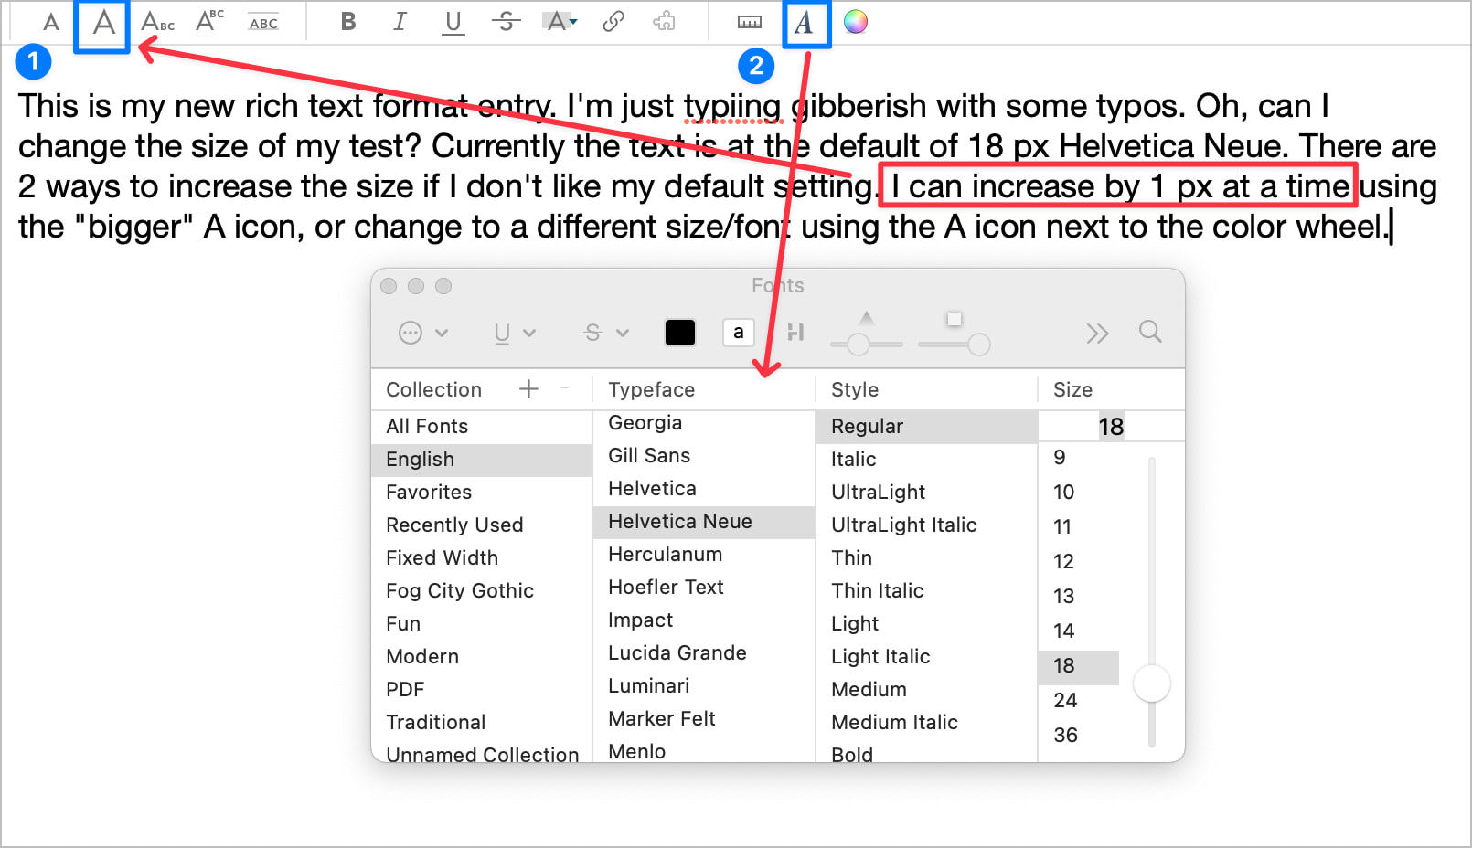Screen dimensions: 1472x848
Task: Toggle bold formatting in toolbar
Action: pos(347,22)
